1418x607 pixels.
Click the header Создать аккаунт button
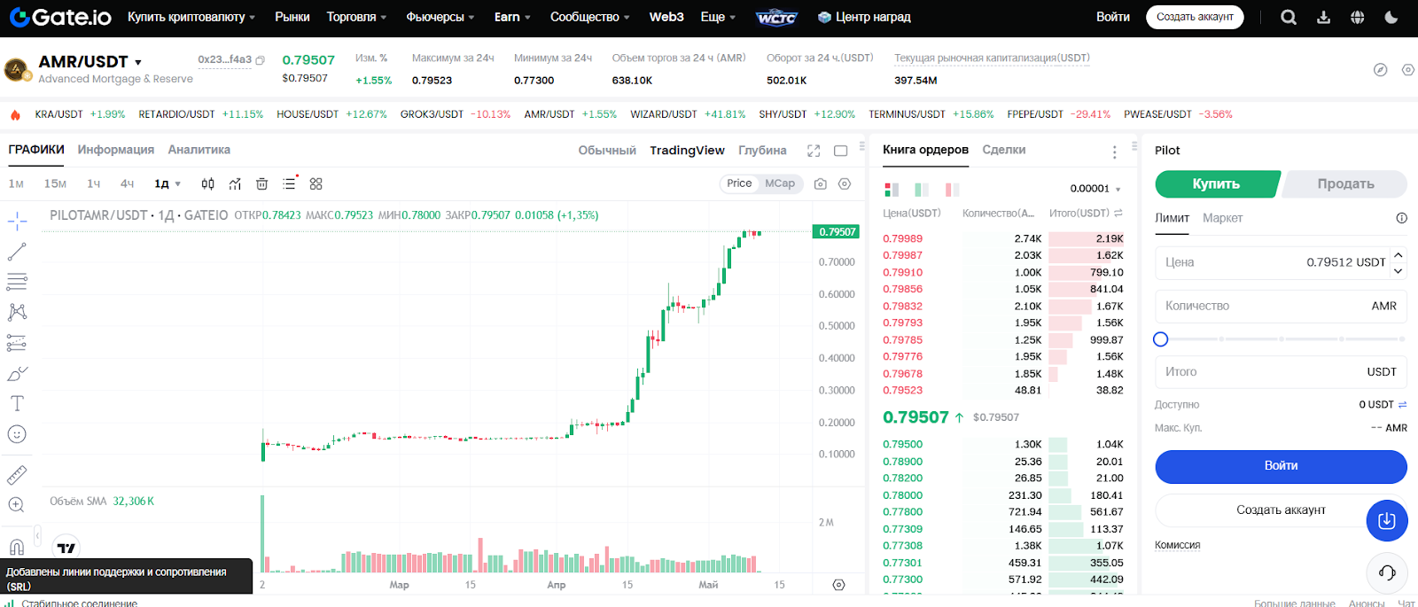(1195, 17)
